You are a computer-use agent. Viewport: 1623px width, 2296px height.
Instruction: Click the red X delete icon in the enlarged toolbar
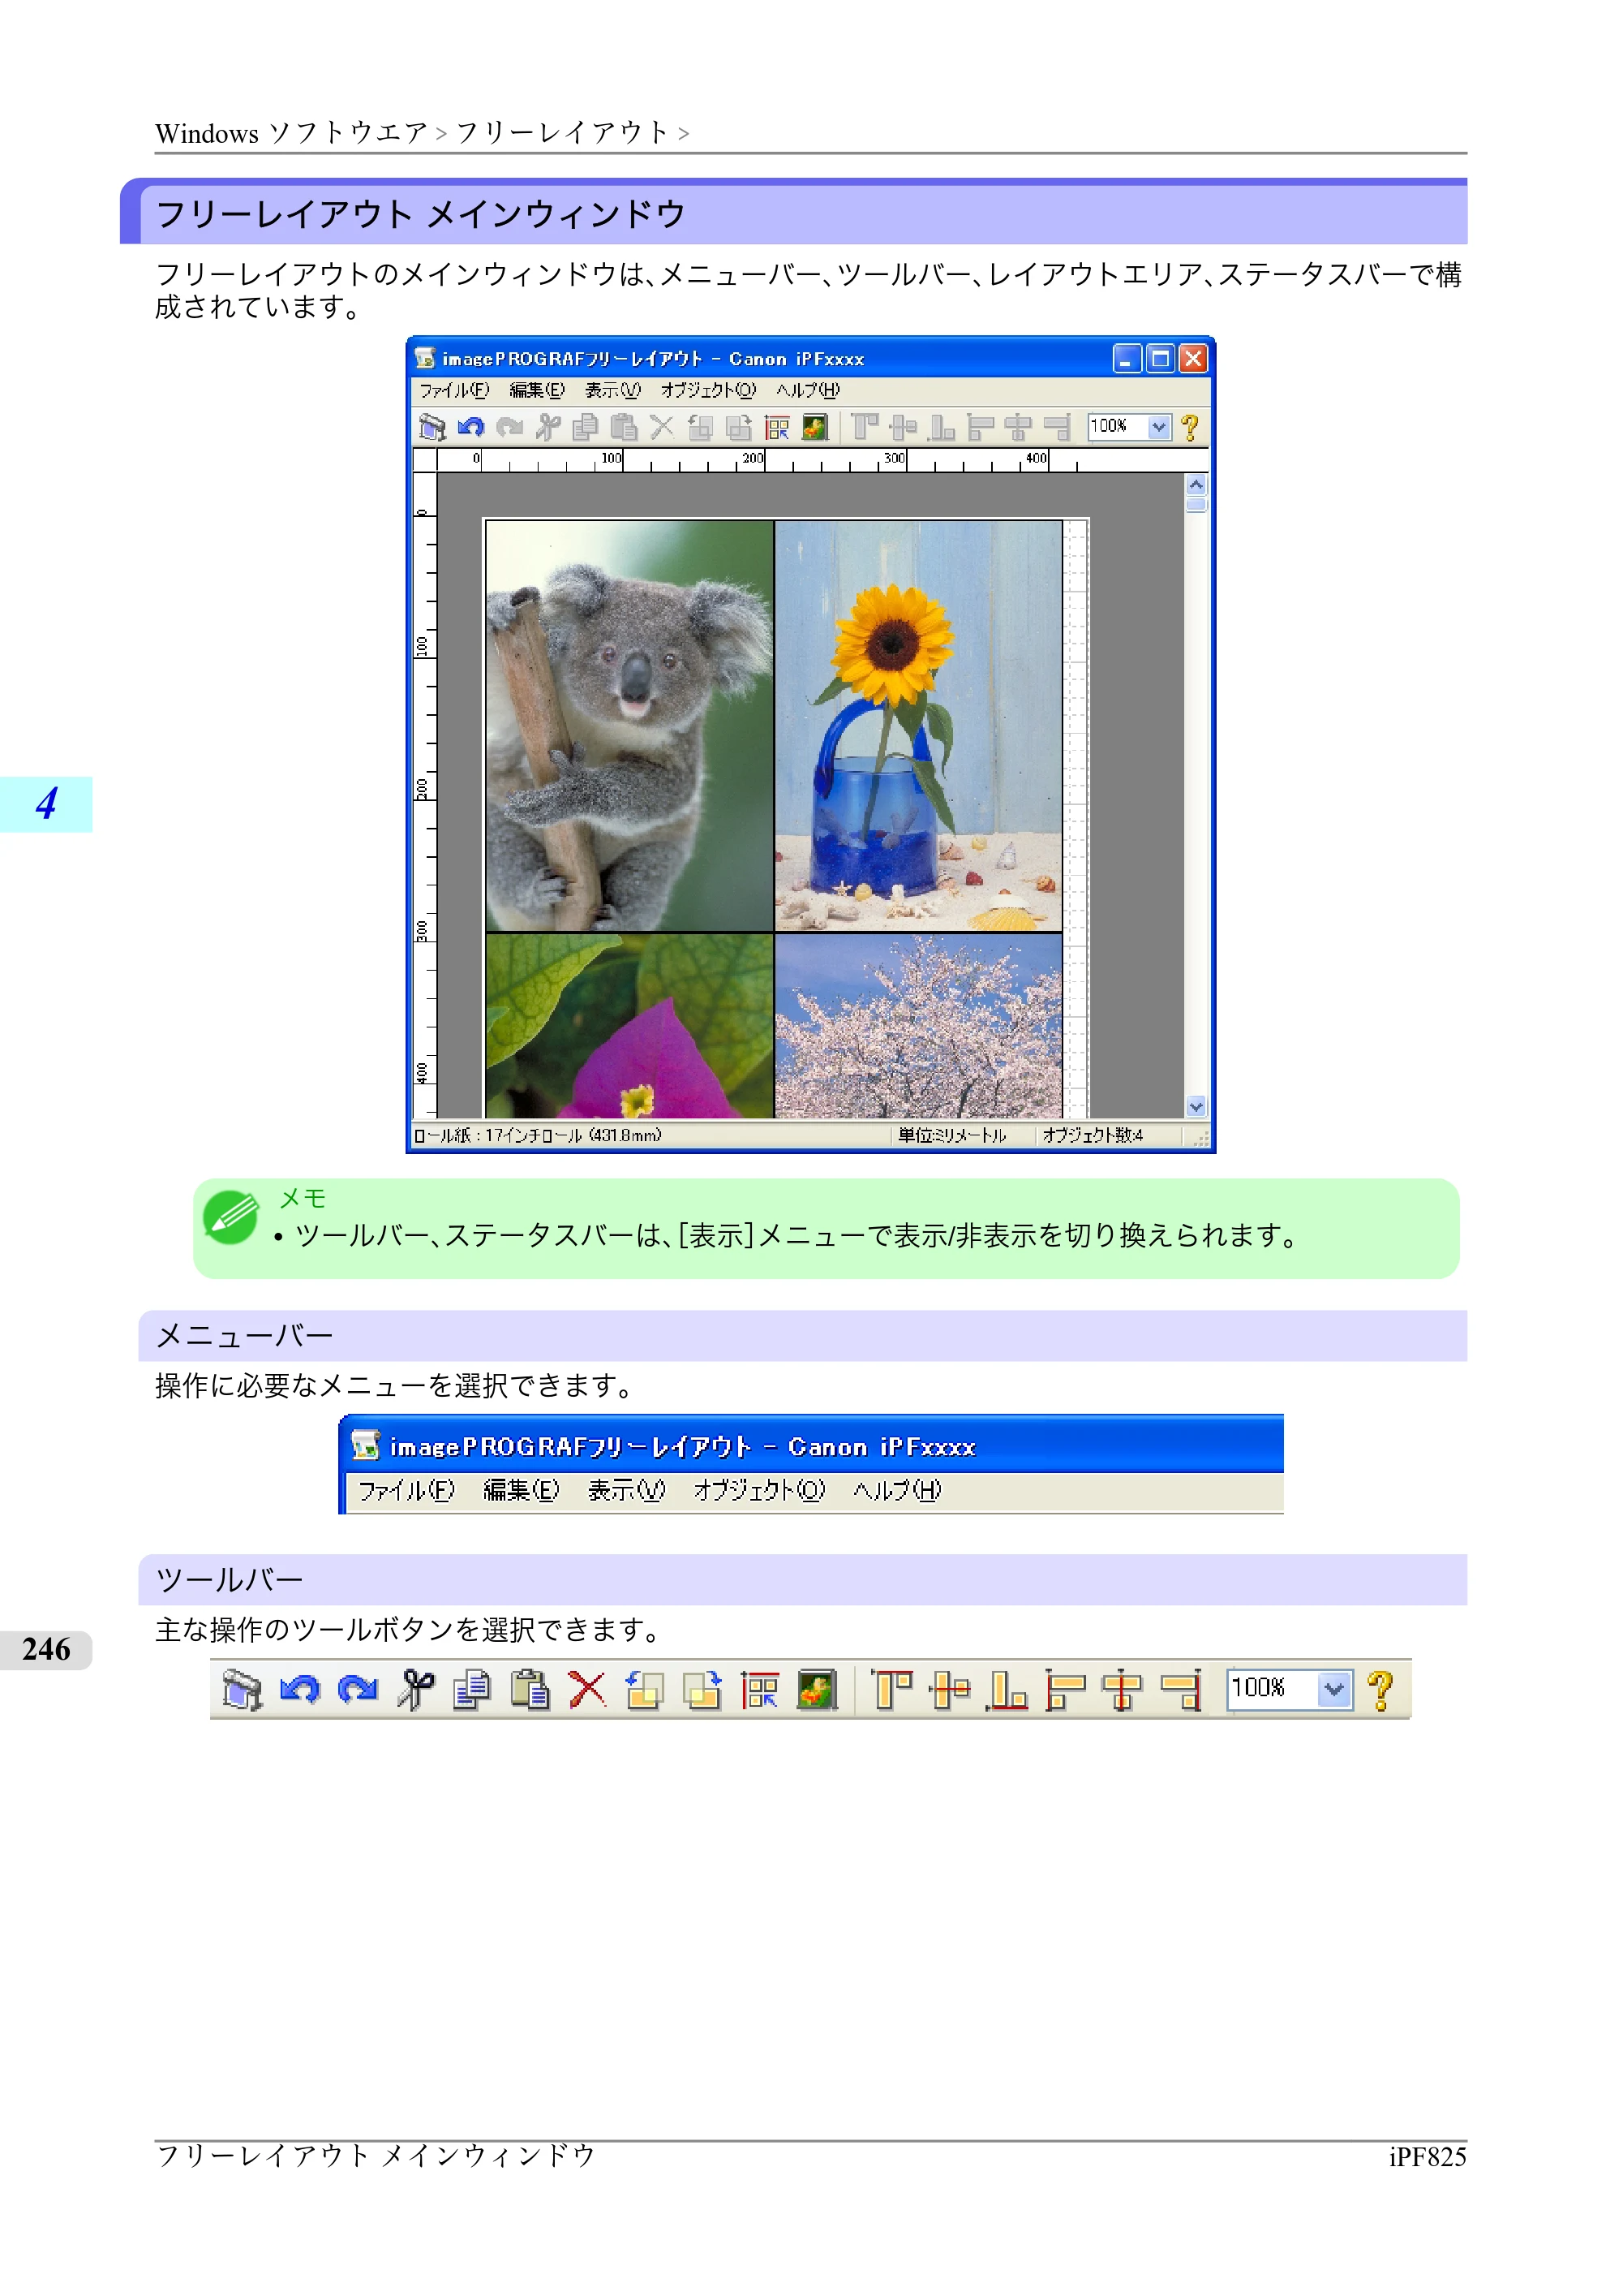pyautogui.click(x=587, y=1690)
